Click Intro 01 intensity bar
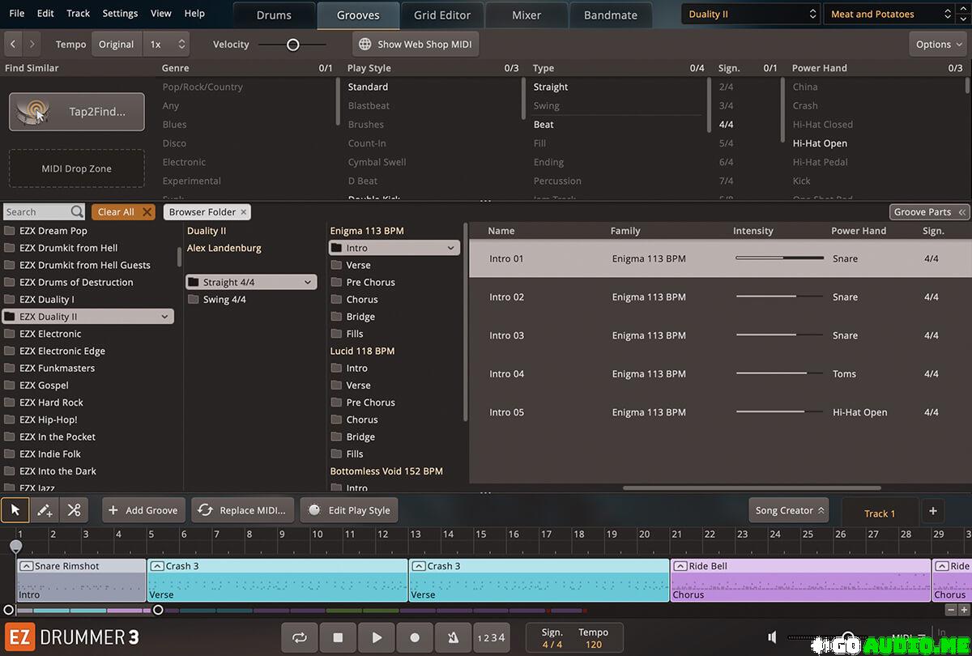The width and height of the screenshot is (972, 656). click(779, 258)
